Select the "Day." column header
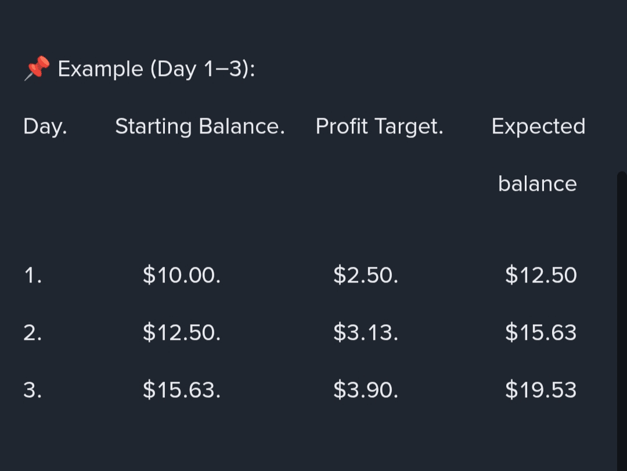627x471 pixels. 45,126
